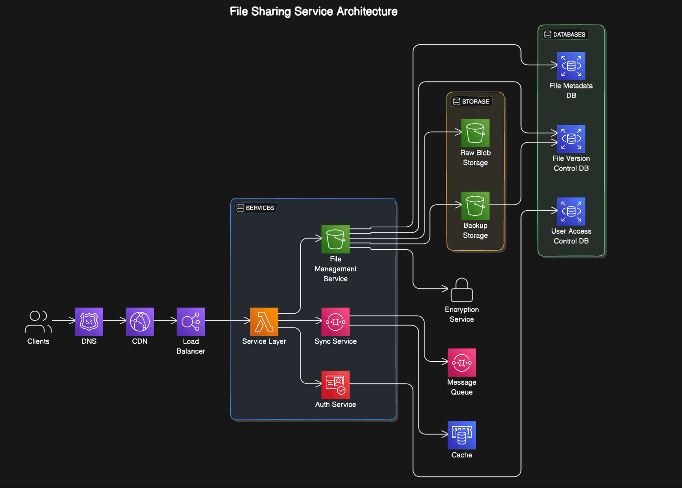Image resolution: width=682 pixels, height=488 pixels.
Task: Select the Load Balancer icon
Action: (191, 321)
